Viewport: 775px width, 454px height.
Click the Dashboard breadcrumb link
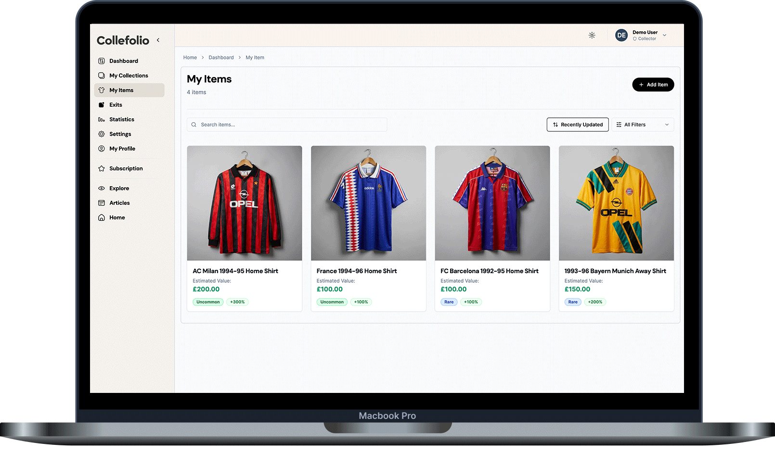(x=221, y=58)
